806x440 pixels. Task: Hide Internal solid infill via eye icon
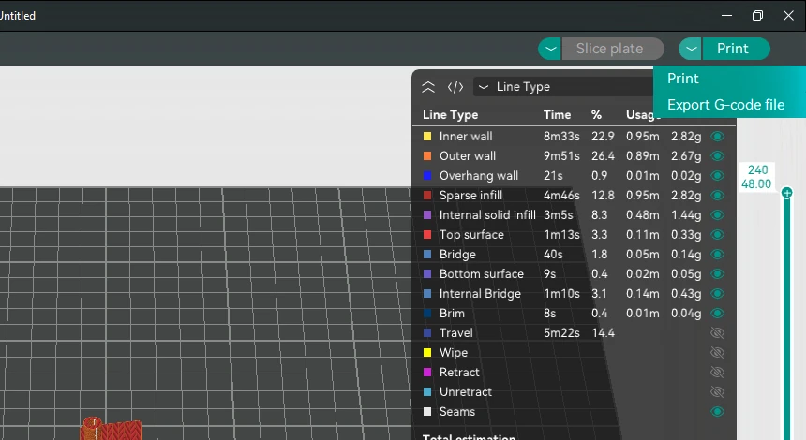[718, 214]
